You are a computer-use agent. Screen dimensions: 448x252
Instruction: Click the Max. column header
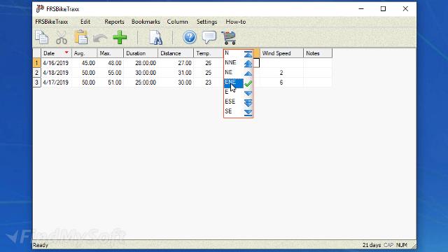pyautogui.click(x=111, y=53)
